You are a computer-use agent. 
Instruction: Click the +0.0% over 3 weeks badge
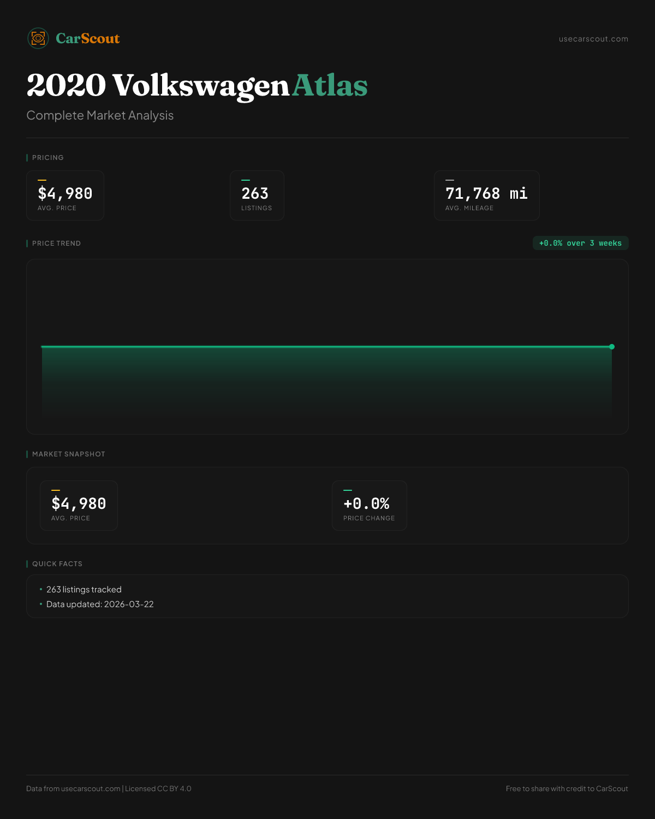coord(580,243)
